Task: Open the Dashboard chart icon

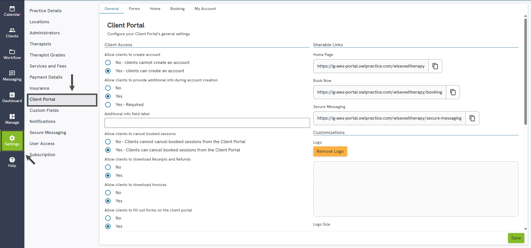Action: click(x=12, y=97)
